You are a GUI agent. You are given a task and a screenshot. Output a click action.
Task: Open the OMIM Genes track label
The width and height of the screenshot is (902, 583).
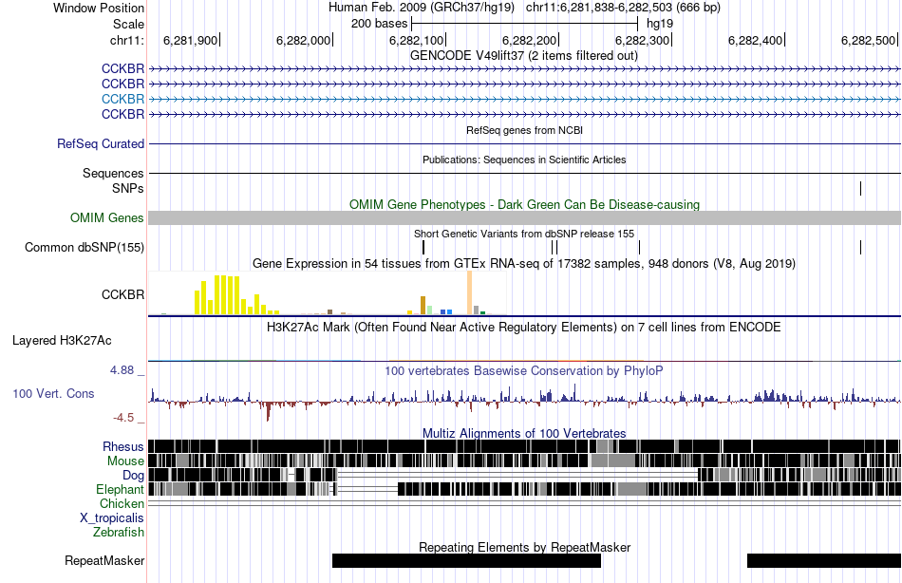pos(107,217)
